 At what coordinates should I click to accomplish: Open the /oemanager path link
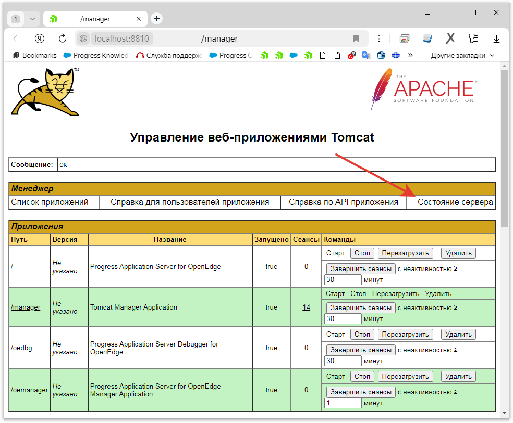point(29,390)
